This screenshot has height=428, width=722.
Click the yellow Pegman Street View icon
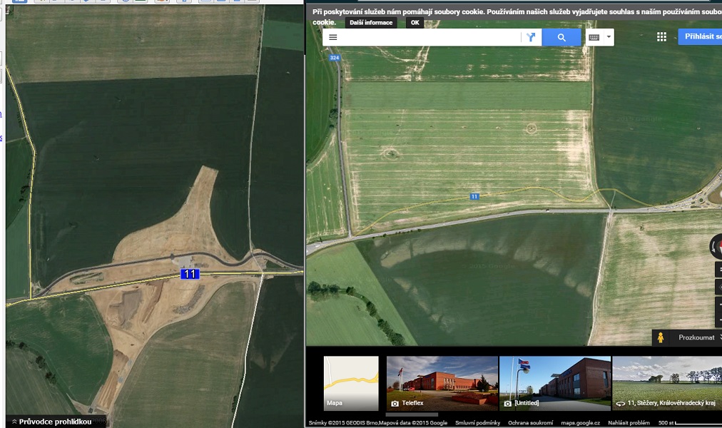coord(661,337)
